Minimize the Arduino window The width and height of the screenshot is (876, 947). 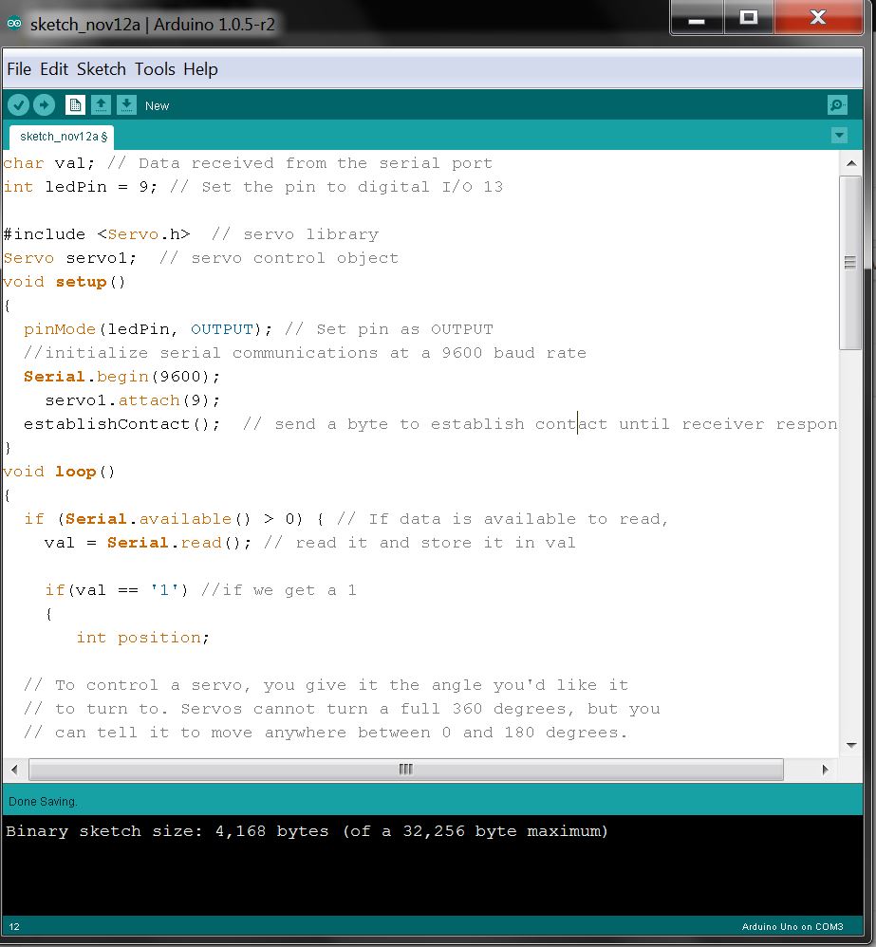coord(697,18)
